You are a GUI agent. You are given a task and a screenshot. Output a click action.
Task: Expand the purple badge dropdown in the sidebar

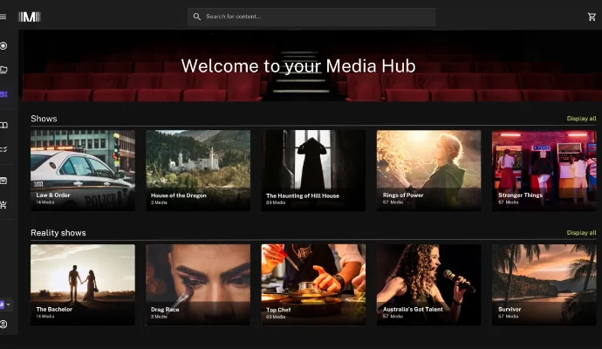(x=9, y=304)
